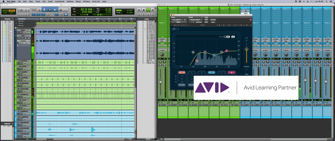Select REQ band 3 node on graph
The height and width of the screenshot is (141, 335).
(205, 52)
